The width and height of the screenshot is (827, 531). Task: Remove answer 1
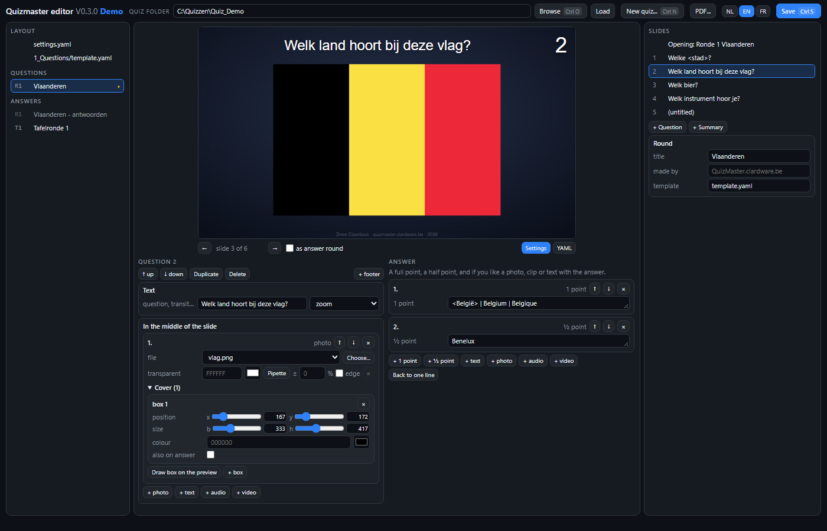pyautogui.click(x=623, y=289)
